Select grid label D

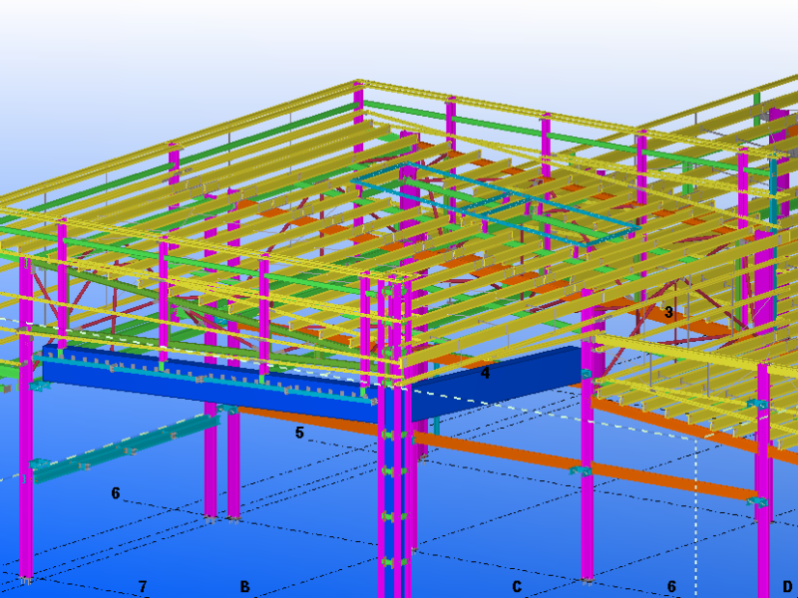(787, 587)
